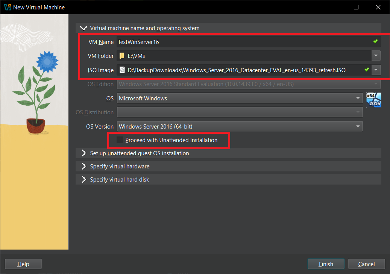Open the VM Folder dropdown arrow
The height and width of the screenshot is (274, 390).
click(x=376, y=56)
